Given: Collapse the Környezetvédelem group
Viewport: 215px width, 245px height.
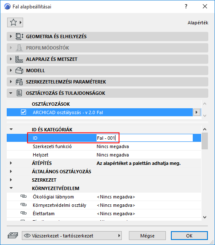Looking at the screenshot, I should click(x=11, y=188).
